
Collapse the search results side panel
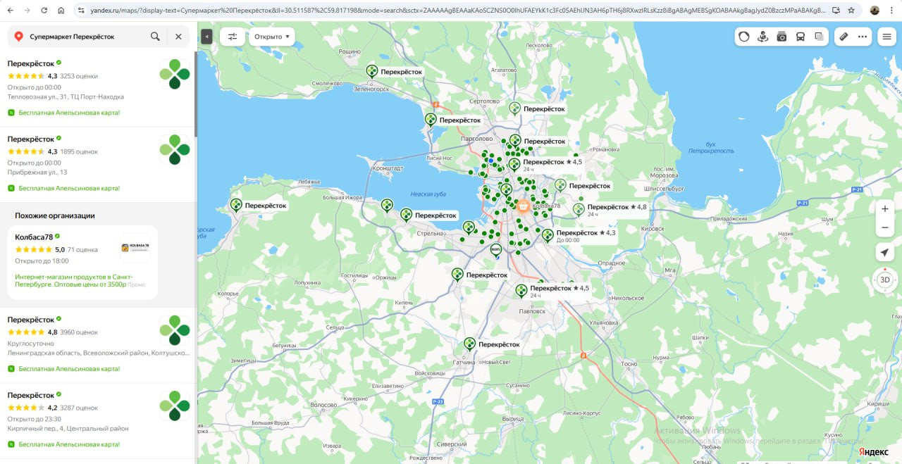click(x=206, y=37)
